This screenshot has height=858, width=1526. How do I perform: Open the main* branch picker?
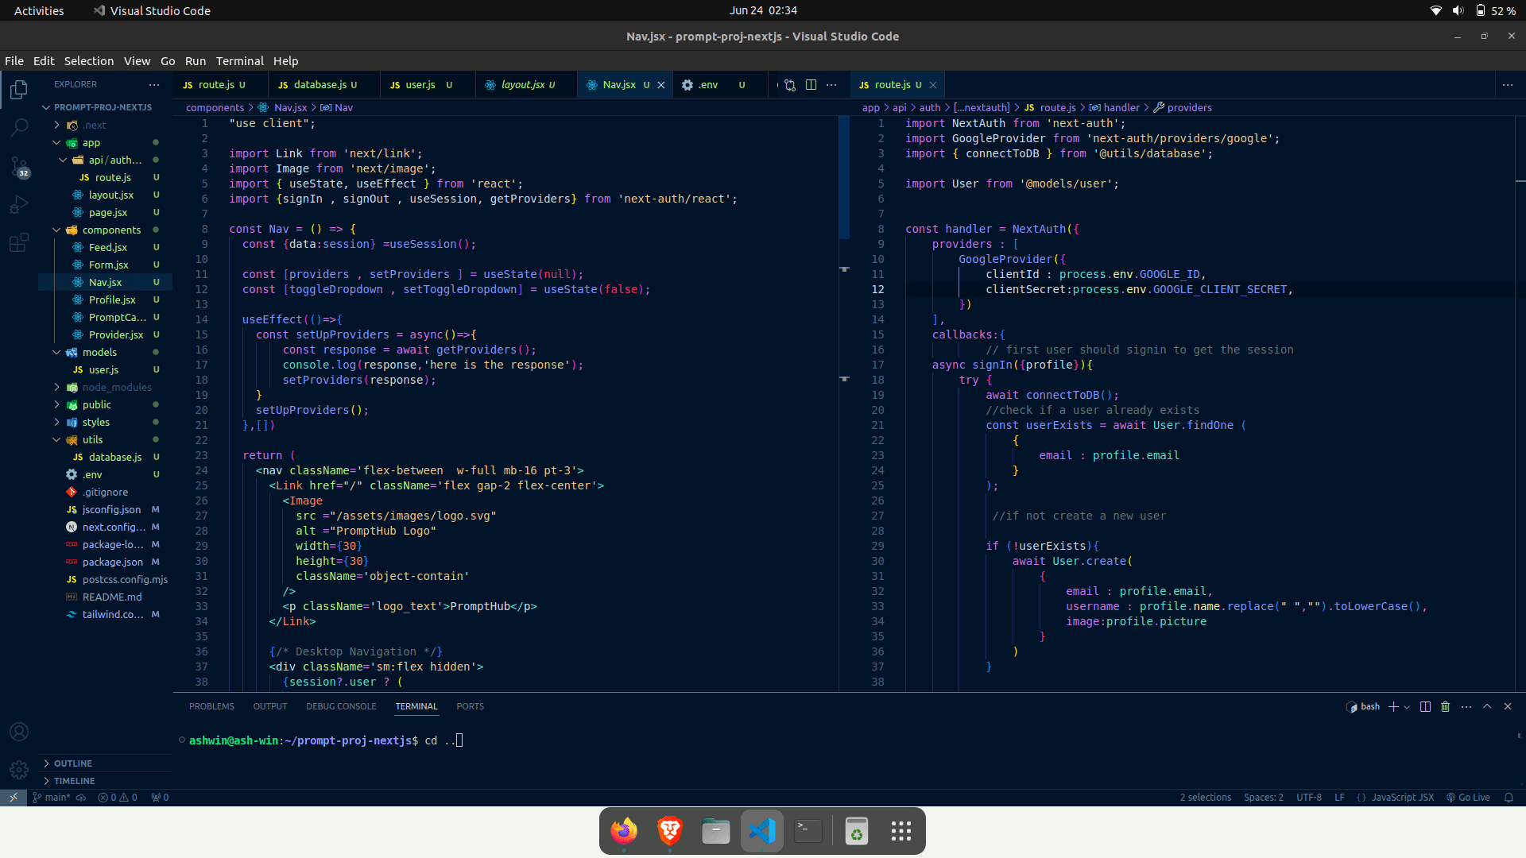tap(50, 797)
